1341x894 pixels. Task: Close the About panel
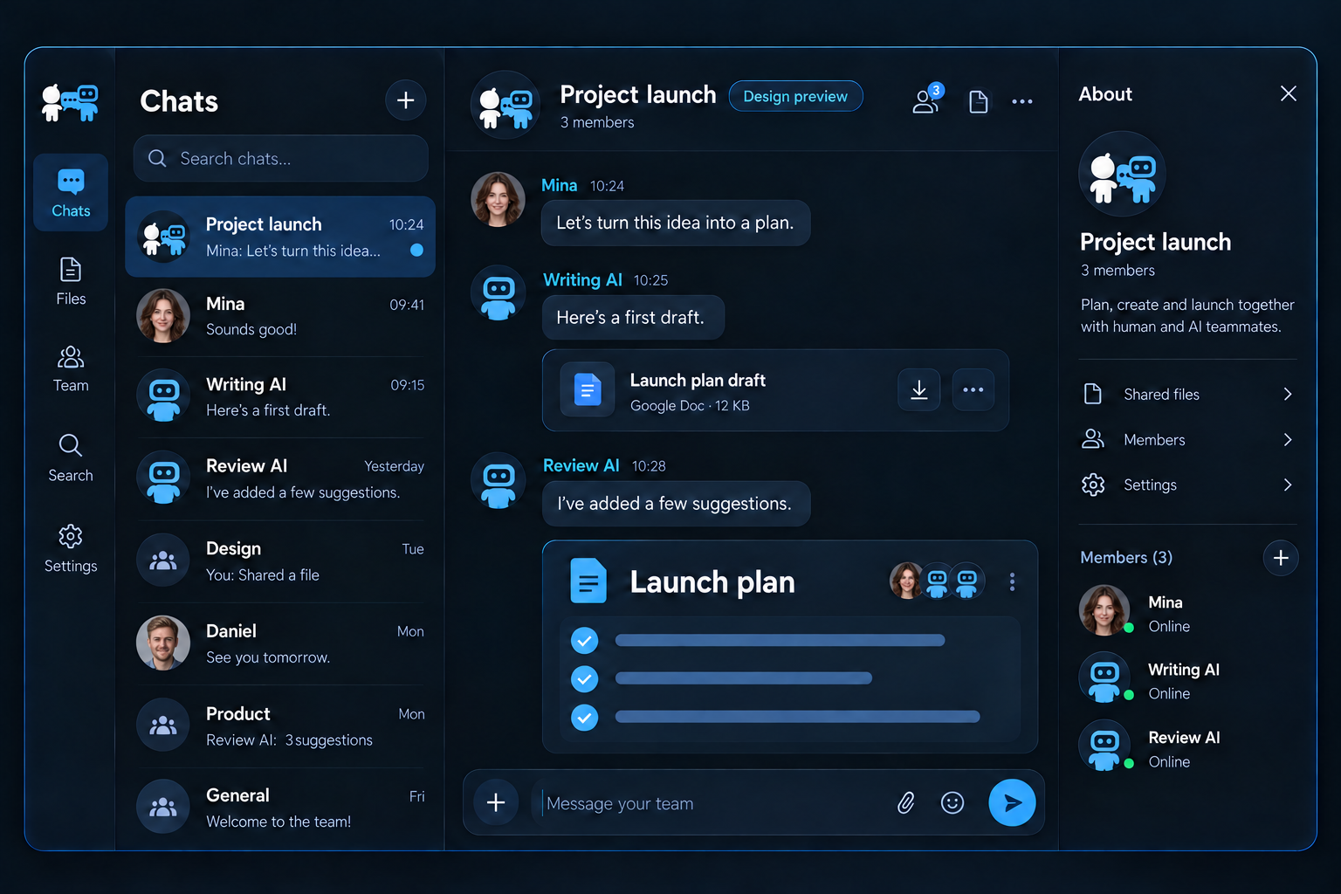point(1288,93)
